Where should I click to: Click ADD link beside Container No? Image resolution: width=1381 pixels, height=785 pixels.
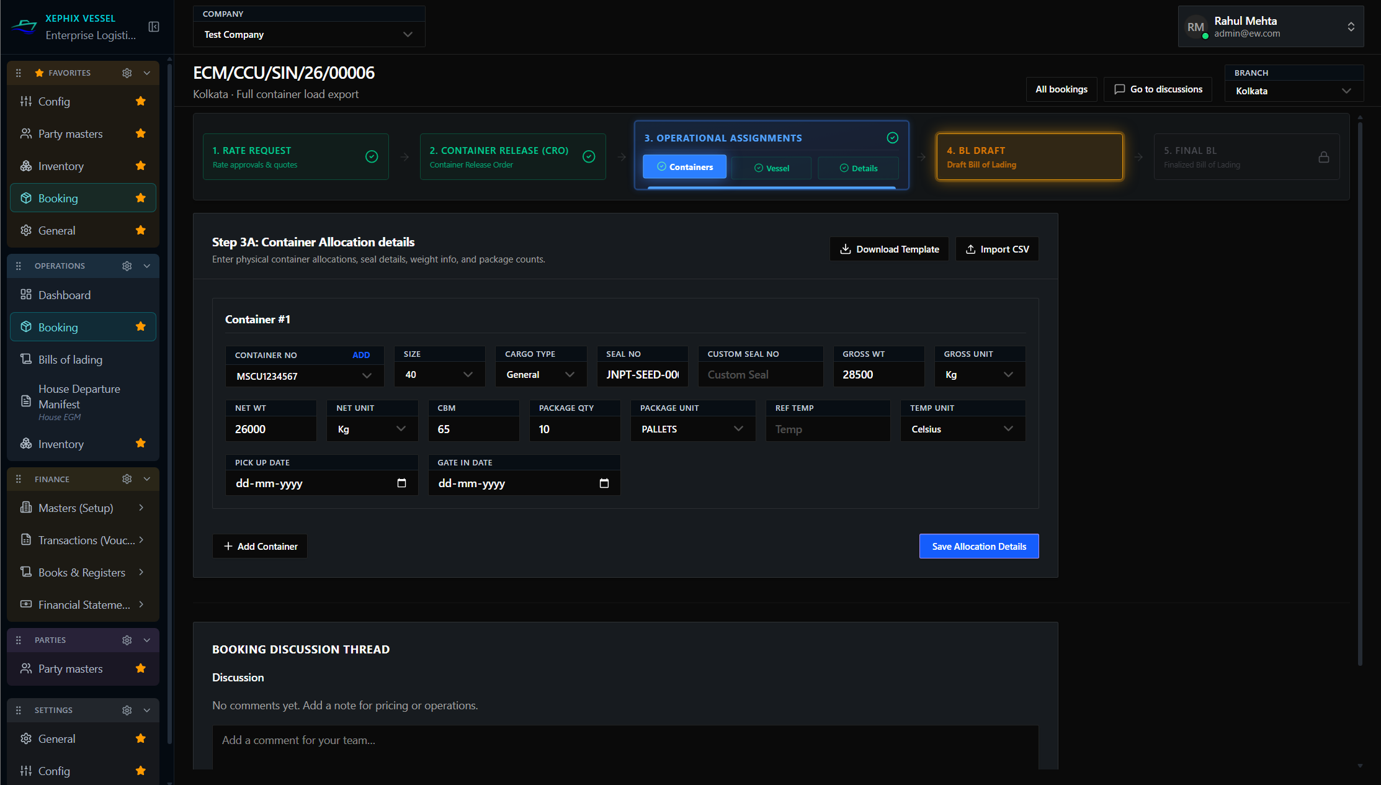[x=361, y=355]
